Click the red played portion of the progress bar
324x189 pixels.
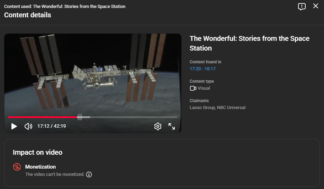pos(43,117)
